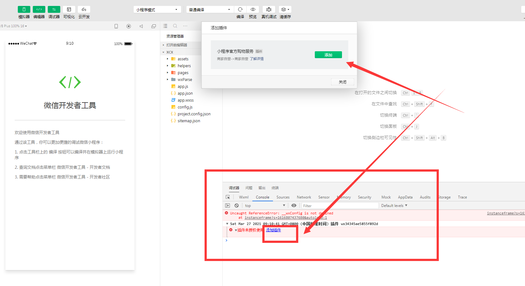
Task: Click the preview eye icon
Action: click(253, 9)
